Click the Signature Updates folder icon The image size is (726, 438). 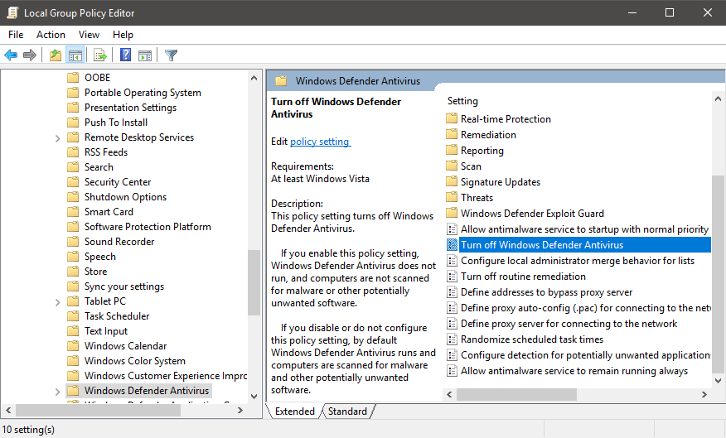tap(452, 181)
